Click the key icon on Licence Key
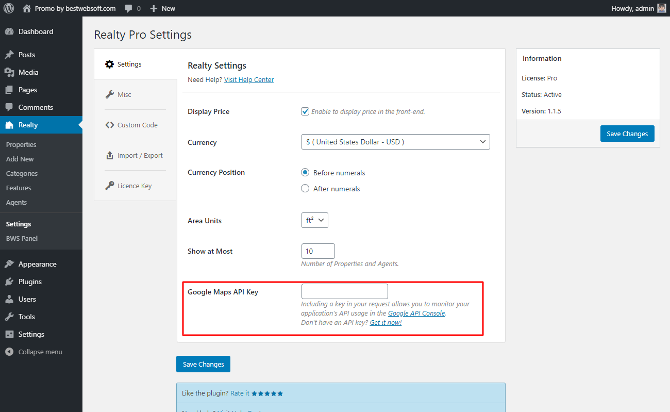The image size is (670, 412). pyautogui.click(x=109, y=186)
